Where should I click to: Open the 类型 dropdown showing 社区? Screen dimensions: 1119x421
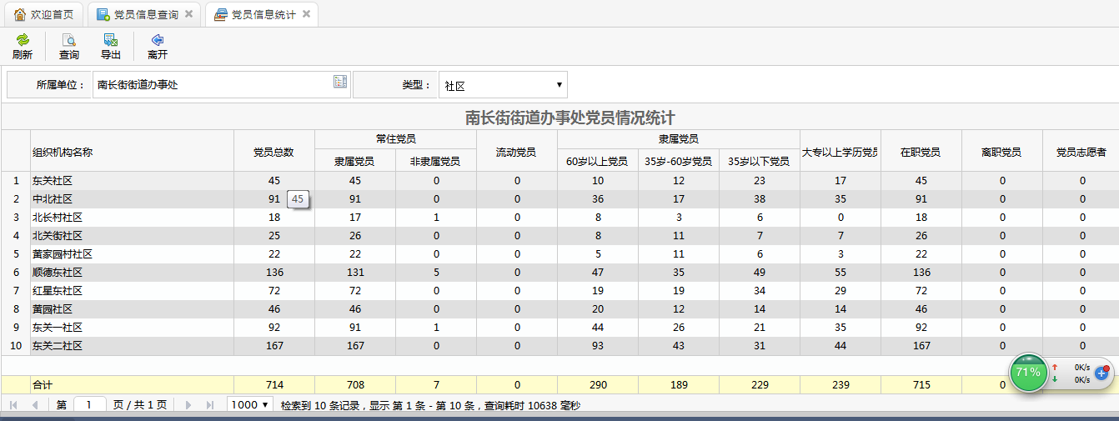coord(503,85)
